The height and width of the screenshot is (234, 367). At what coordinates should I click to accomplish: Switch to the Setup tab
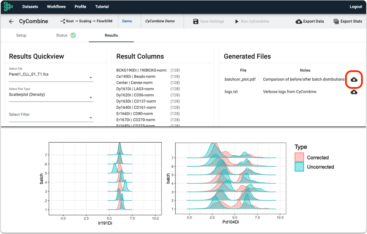coord(21,35)
